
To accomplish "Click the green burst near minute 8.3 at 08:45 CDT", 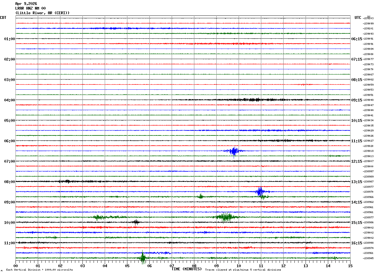I will point(201,196).
